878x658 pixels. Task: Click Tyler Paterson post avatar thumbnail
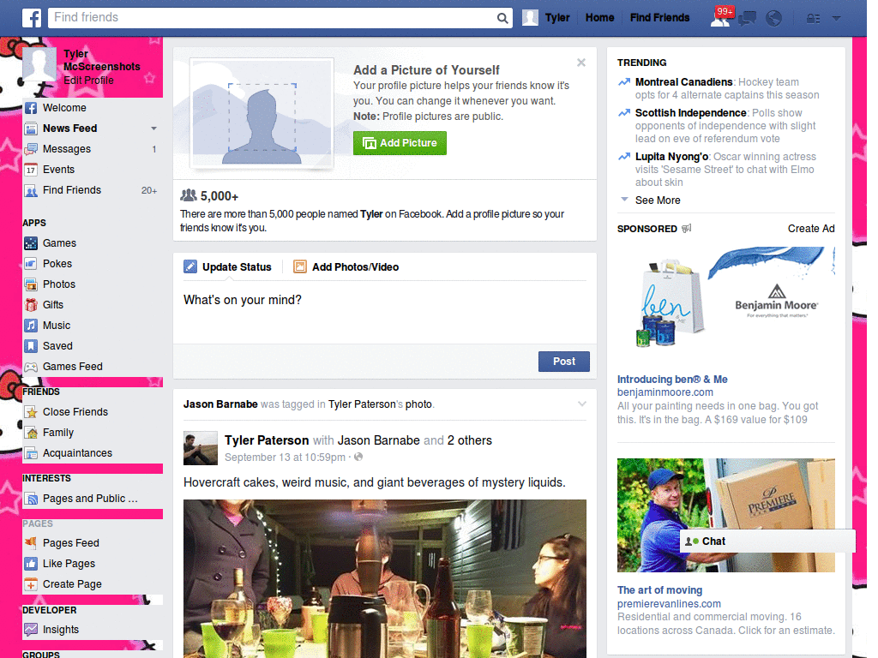(201, 448)
